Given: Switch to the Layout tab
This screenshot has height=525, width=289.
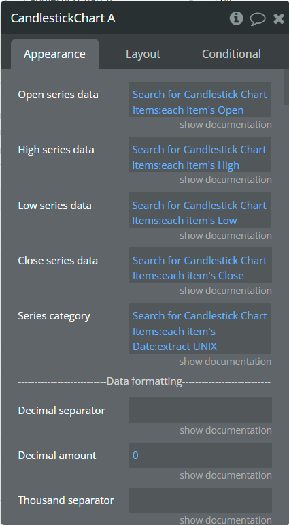Looking at the screenshot, I should [x=143, y=54].
